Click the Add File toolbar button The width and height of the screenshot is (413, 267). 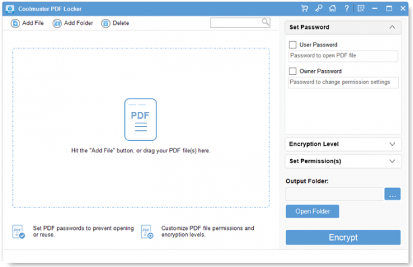point(27,23)
